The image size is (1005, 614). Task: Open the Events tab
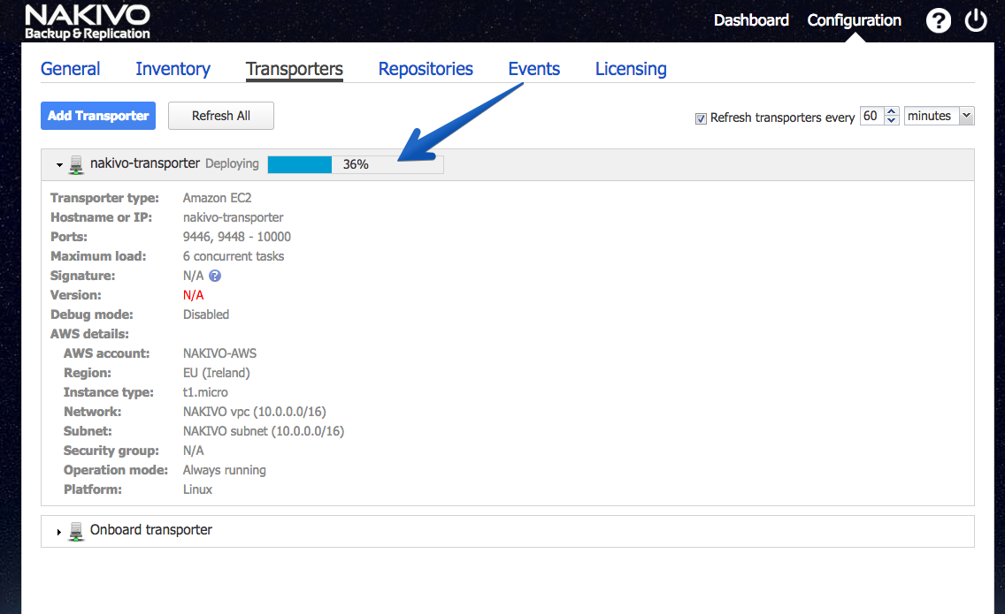pyautogui.click(x=534, y=69)
